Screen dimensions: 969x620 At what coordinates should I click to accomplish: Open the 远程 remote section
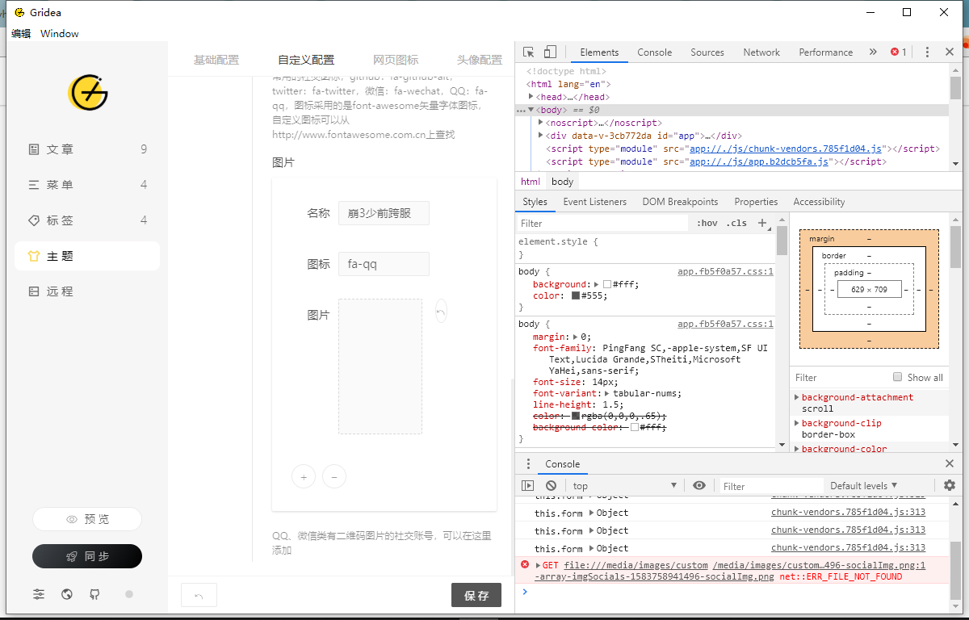[x=87, y=291]
